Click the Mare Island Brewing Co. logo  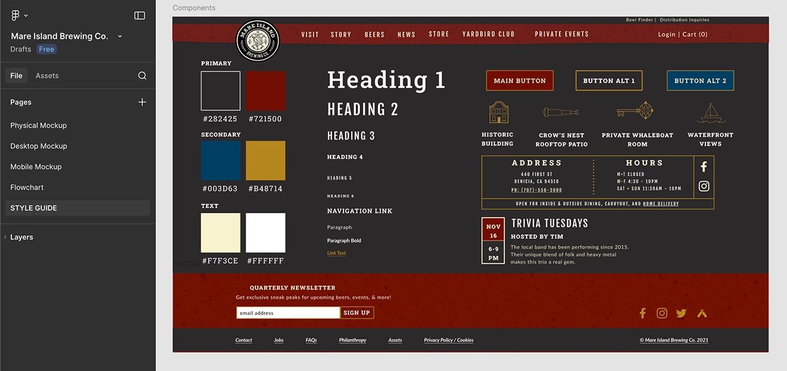[257, 40]
